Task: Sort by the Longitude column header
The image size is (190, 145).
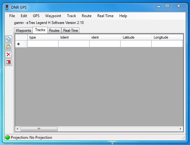Action: [x=167, y=37]
